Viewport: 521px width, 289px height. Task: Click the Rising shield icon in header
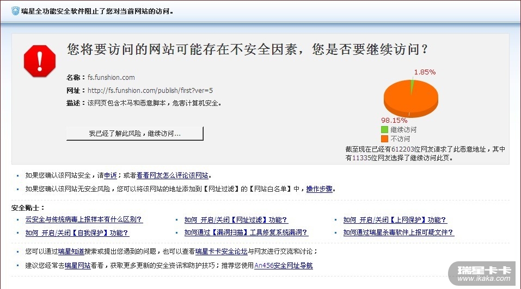click(x=15, y=11)
